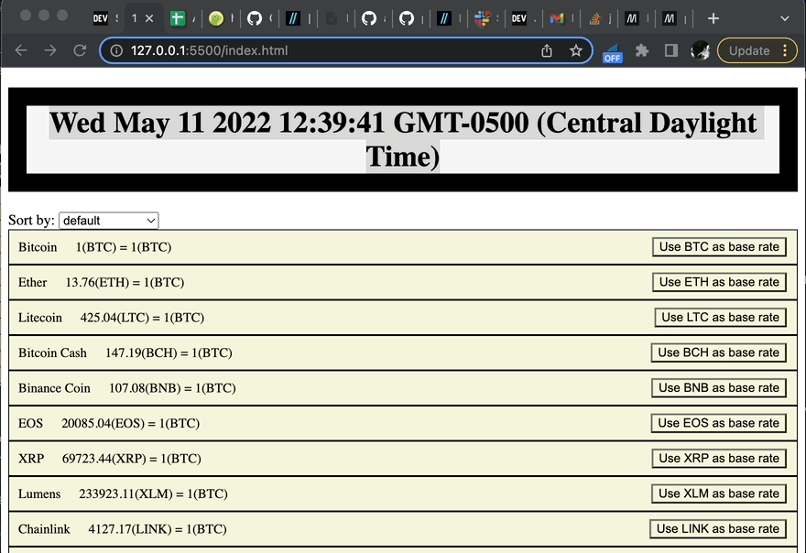Click the Binance Coin currency name

tap(54, 388)
